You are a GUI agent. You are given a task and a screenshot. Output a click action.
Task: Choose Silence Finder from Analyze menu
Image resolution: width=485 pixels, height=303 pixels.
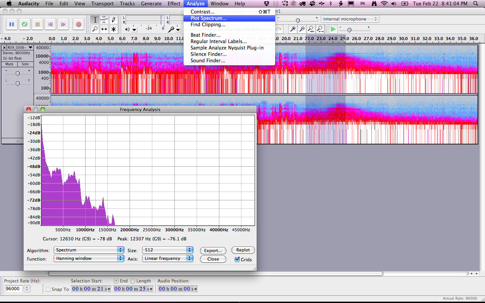(x=208, y=54)
